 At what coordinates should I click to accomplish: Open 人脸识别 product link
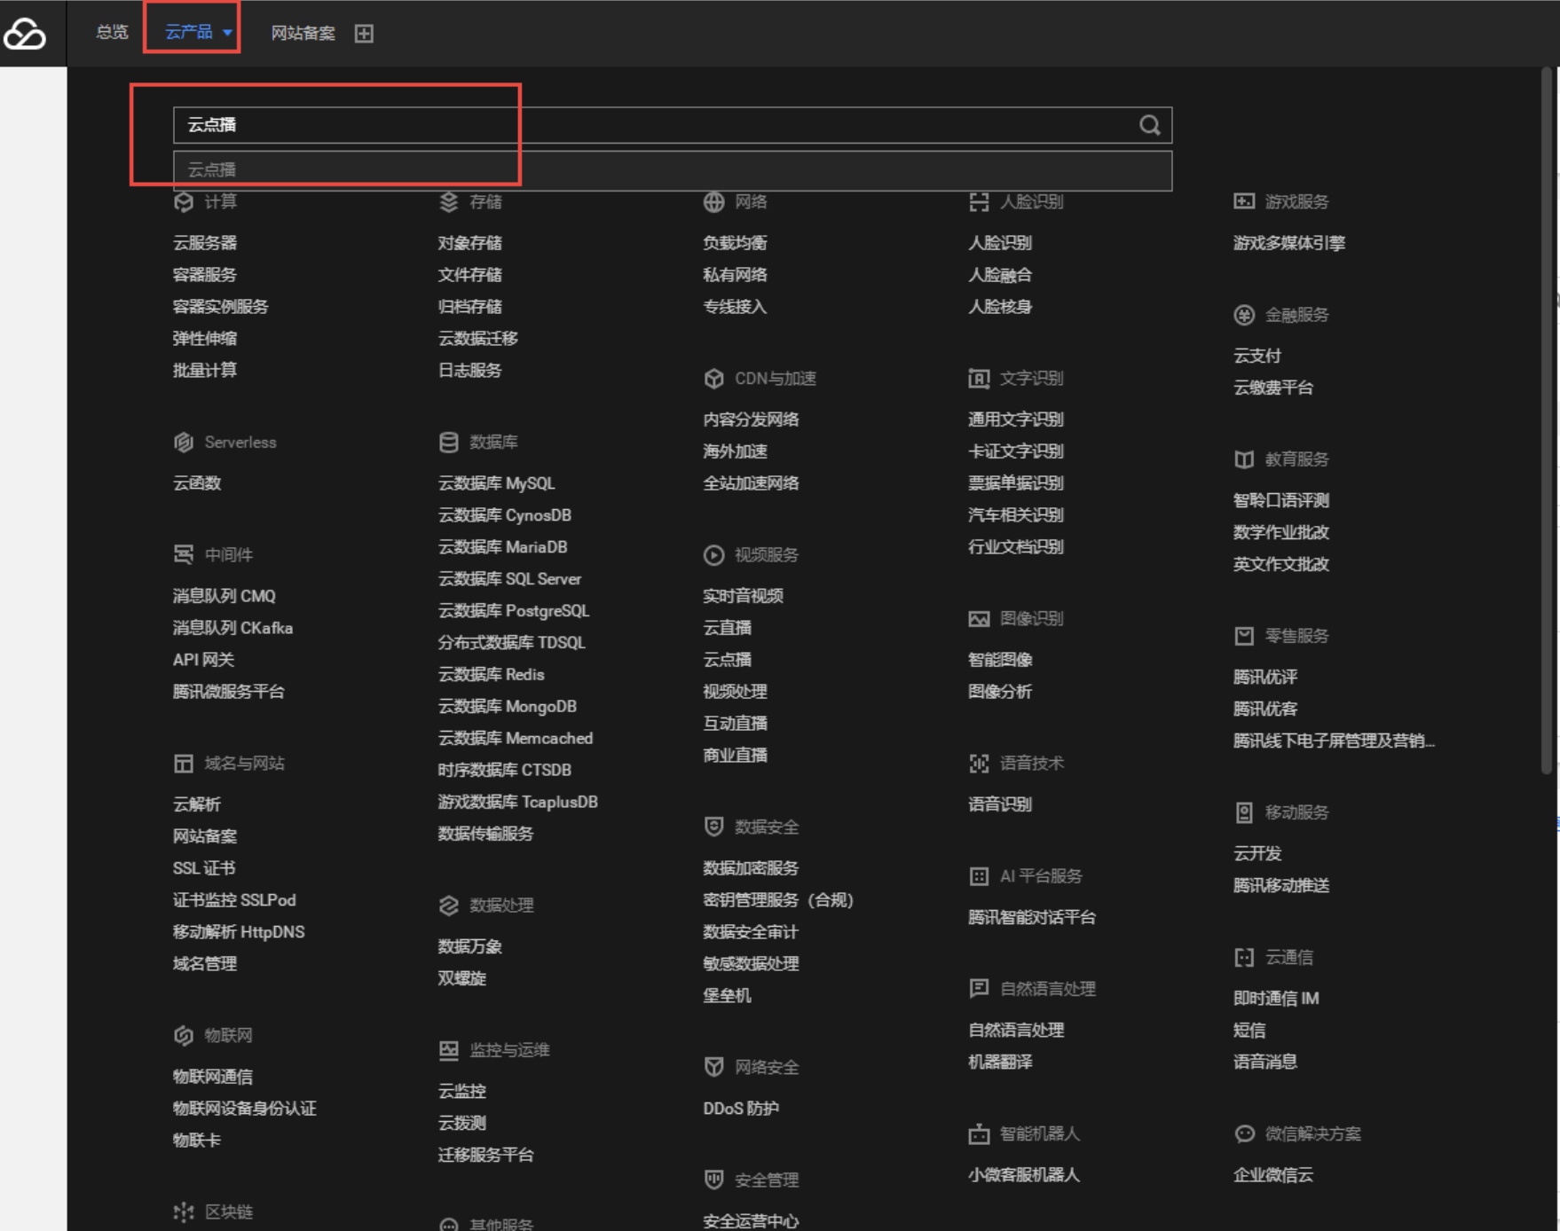pos(999,243)
